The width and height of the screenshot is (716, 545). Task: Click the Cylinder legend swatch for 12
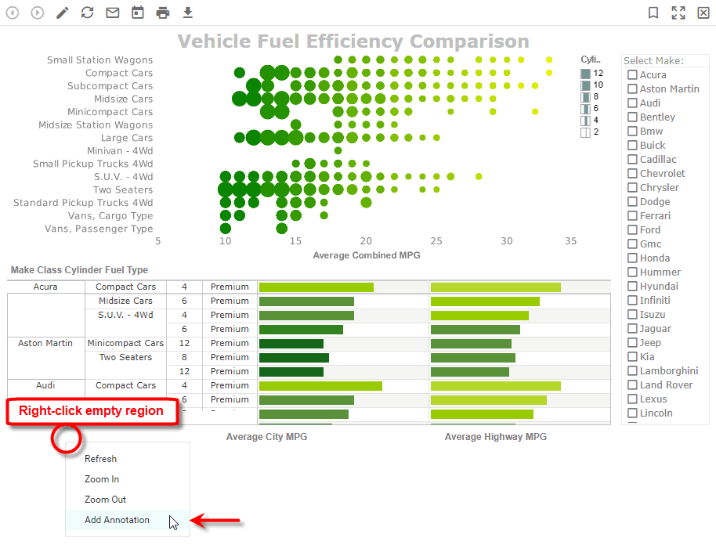(584, 73)
